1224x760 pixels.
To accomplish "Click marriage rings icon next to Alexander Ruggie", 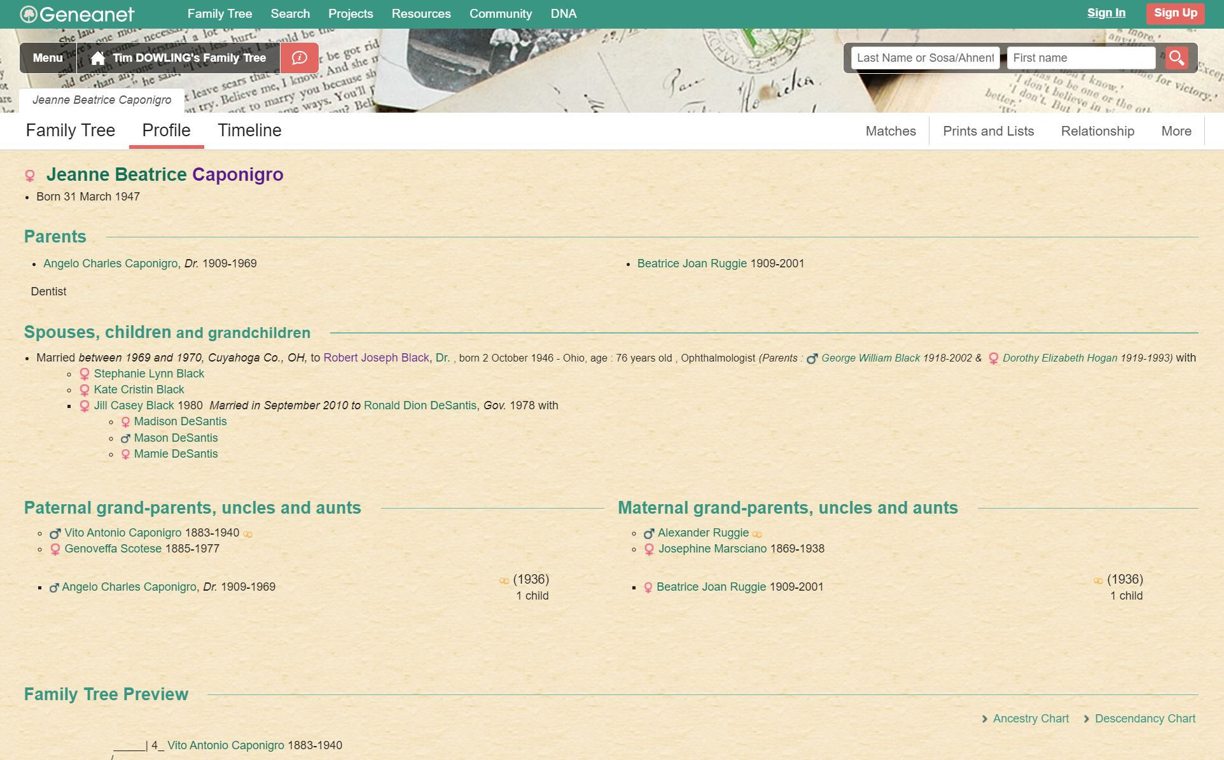I will point(757,534).
